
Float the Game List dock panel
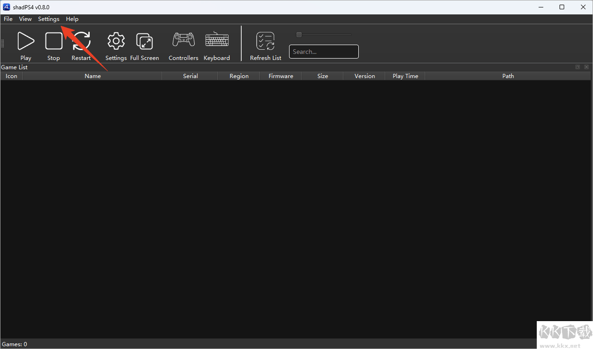point(577,67)
